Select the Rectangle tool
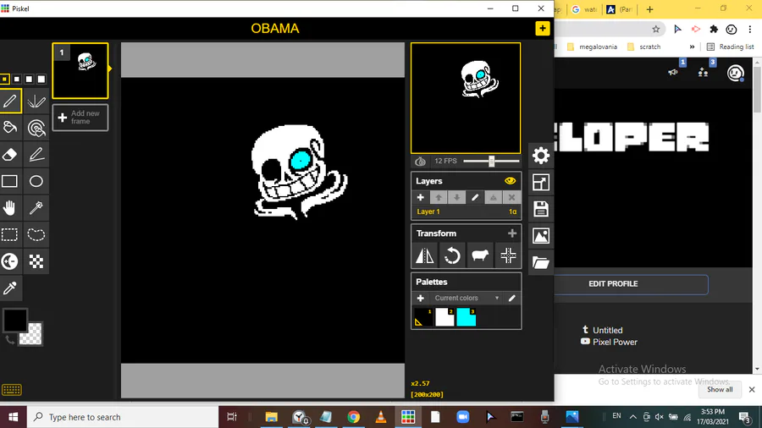 [x=9, y=181]
